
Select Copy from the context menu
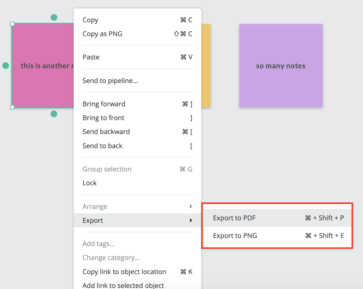coord(137,20)
